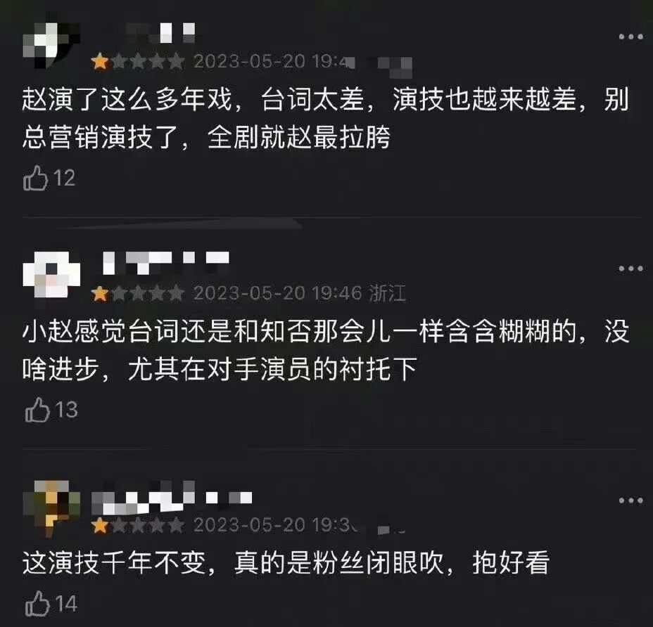Image resolution: width=653 pixels, height=627 pixels.
Task: Click the star rating beside 19:46 浙江
Action: pos(138,293)
